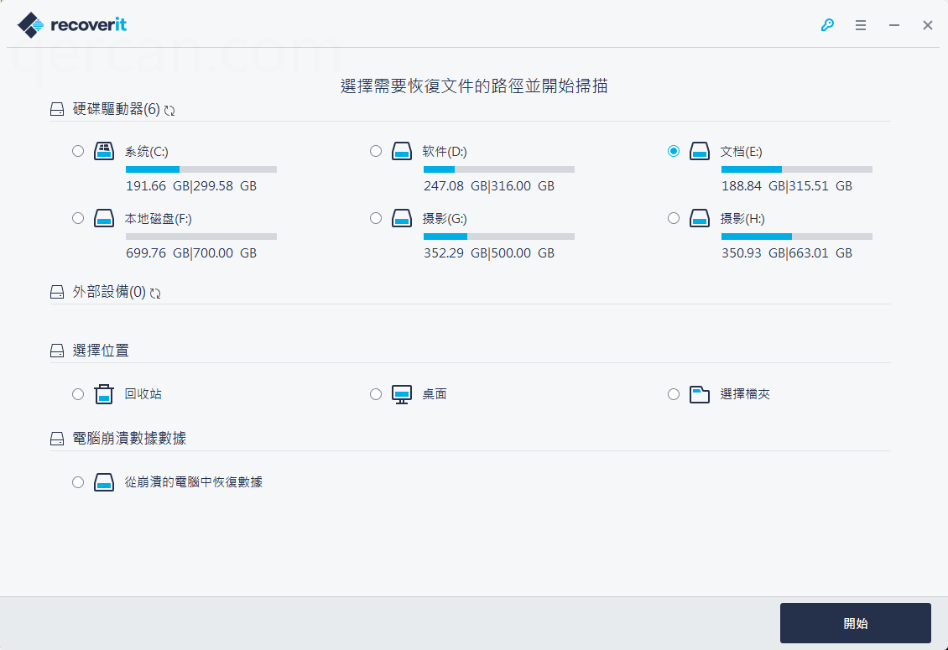Click the 文档(E:) label

742,152
